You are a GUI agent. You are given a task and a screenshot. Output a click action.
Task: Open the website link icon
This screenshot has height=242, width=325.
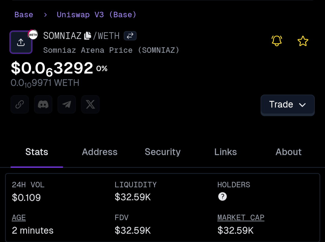pos(20,104)
